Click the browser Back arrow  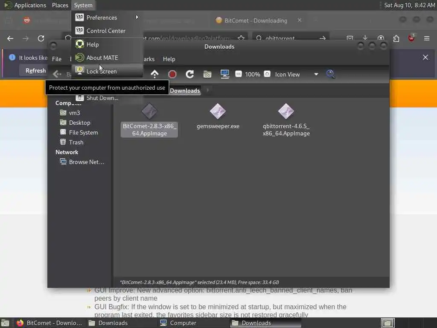10,38
